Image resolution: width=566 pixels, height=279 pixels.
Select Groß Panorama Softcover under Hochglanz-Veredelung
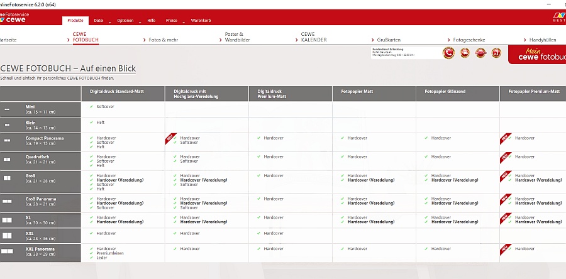[x=189, y=207]
